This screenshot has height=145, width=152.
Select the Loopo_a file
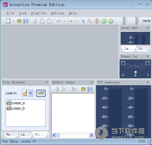[x=15, y=103]
